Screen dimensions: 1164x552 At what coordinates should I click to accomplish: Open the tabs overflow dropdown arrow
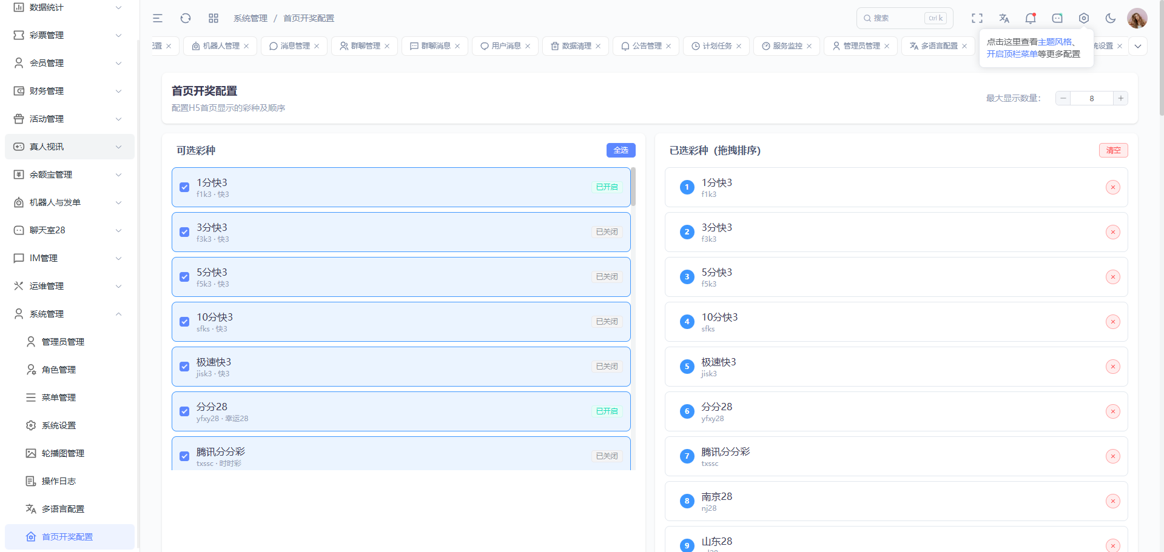pos(1138,46)
